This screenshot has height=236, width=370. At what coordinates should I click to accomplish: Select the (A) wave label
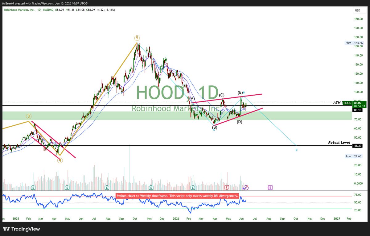(x=192, y=98)
